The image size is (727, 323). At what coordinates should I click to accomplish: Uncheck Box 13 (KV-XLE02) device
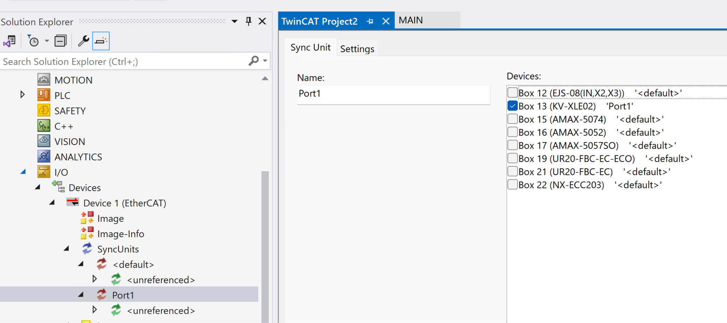pyautogui.click(x=512, y=106)
